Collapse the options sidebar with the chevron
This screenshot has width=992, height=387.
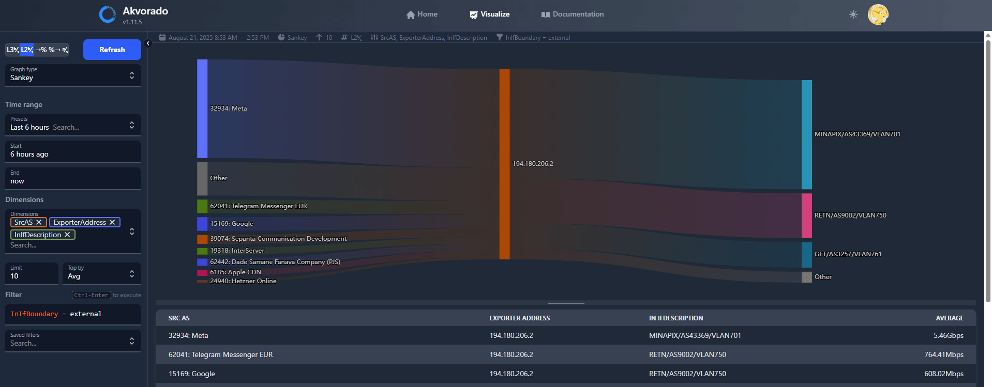[x=148, y=43]
